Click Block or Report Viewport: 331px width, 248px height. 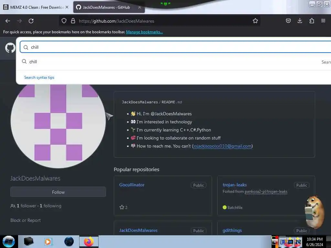[x=26, y=220]
